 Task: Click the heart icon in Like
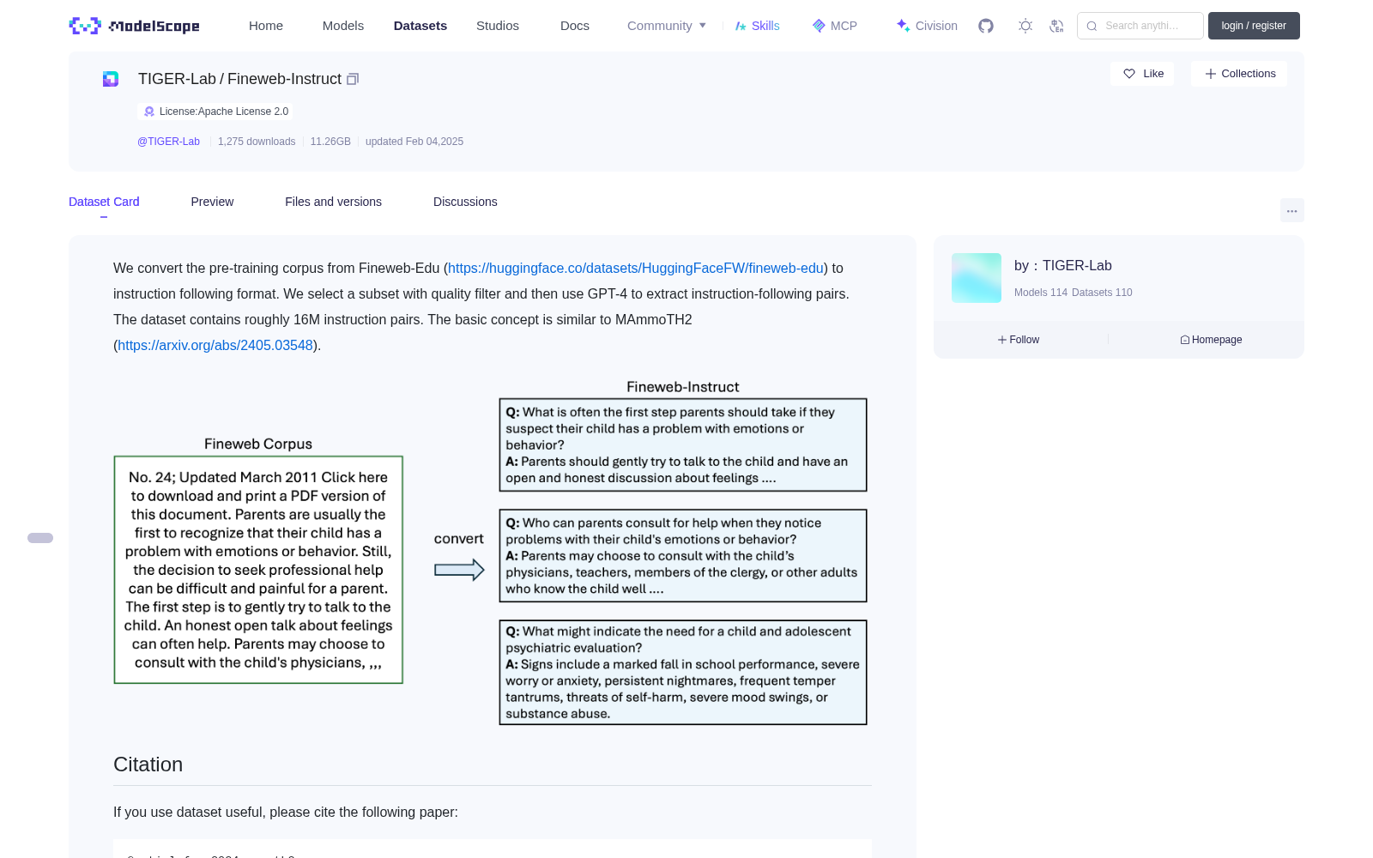(1129, 74)
